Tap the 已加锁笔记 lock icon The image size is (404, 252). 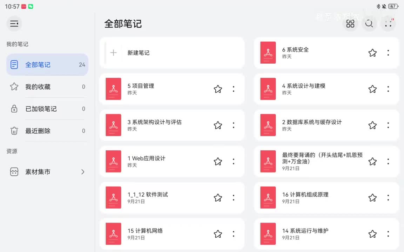click(x=14, y=109)
